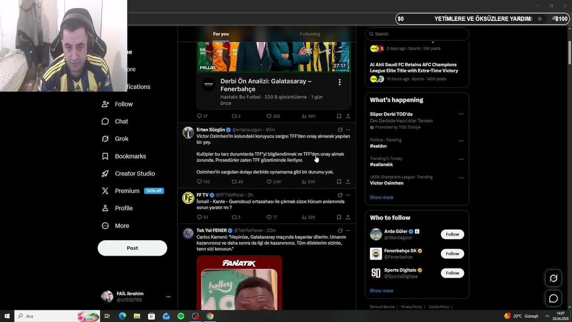Open Grok explain on Tek Yol FENER post

pos(340,231)
